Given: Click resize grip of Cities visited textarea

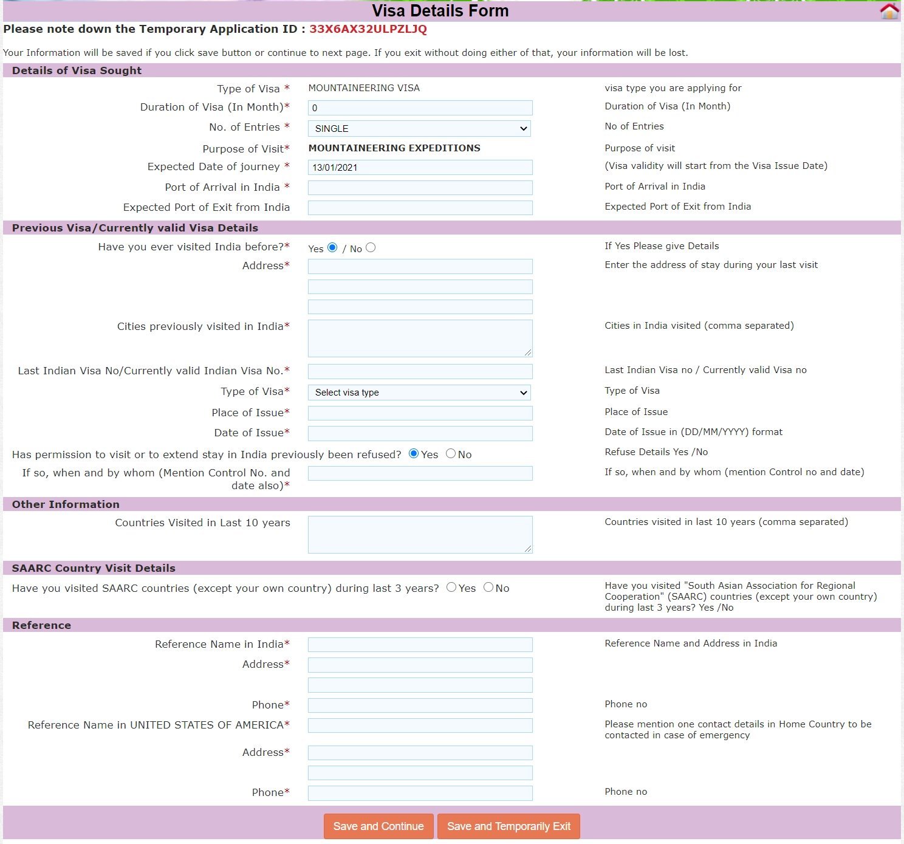Looking at the screenshot, I should (528, 352).
